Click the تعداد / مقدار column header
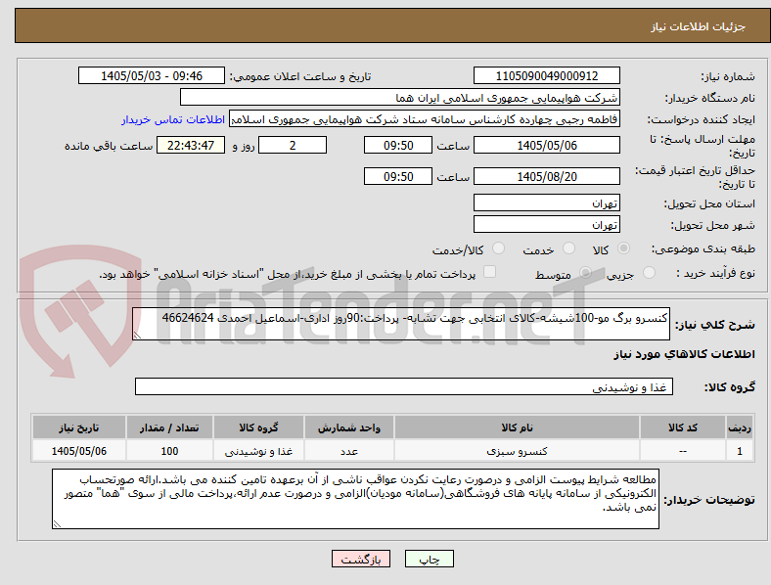Viewport: 771px width, 585px height. click(169, 427)
